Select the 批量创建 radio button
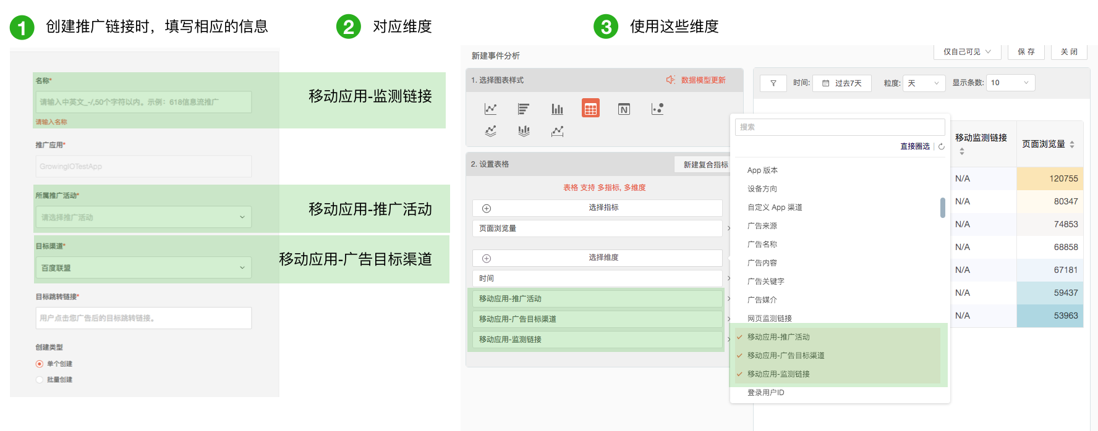 [x=40, y=380]
